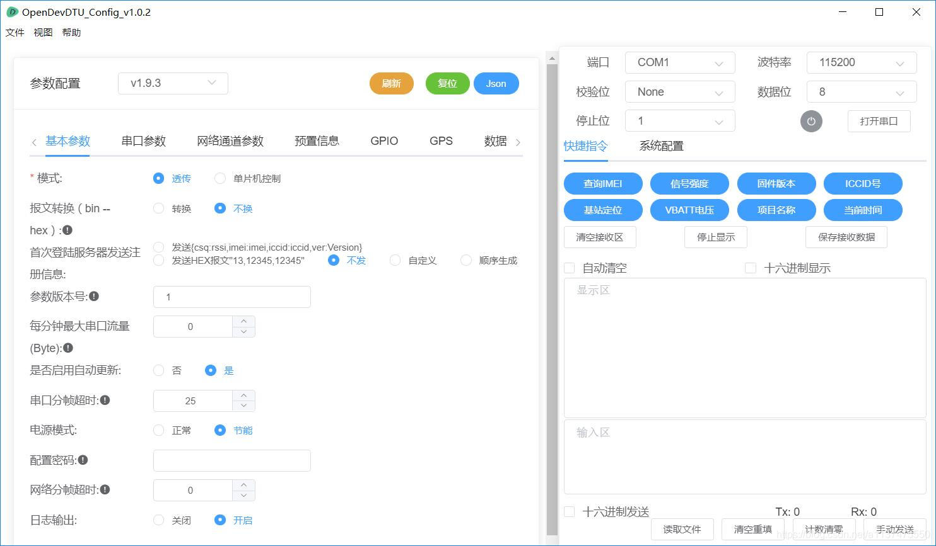
Task: Click the VBATT电压 quick command
Action: point(689,210)
